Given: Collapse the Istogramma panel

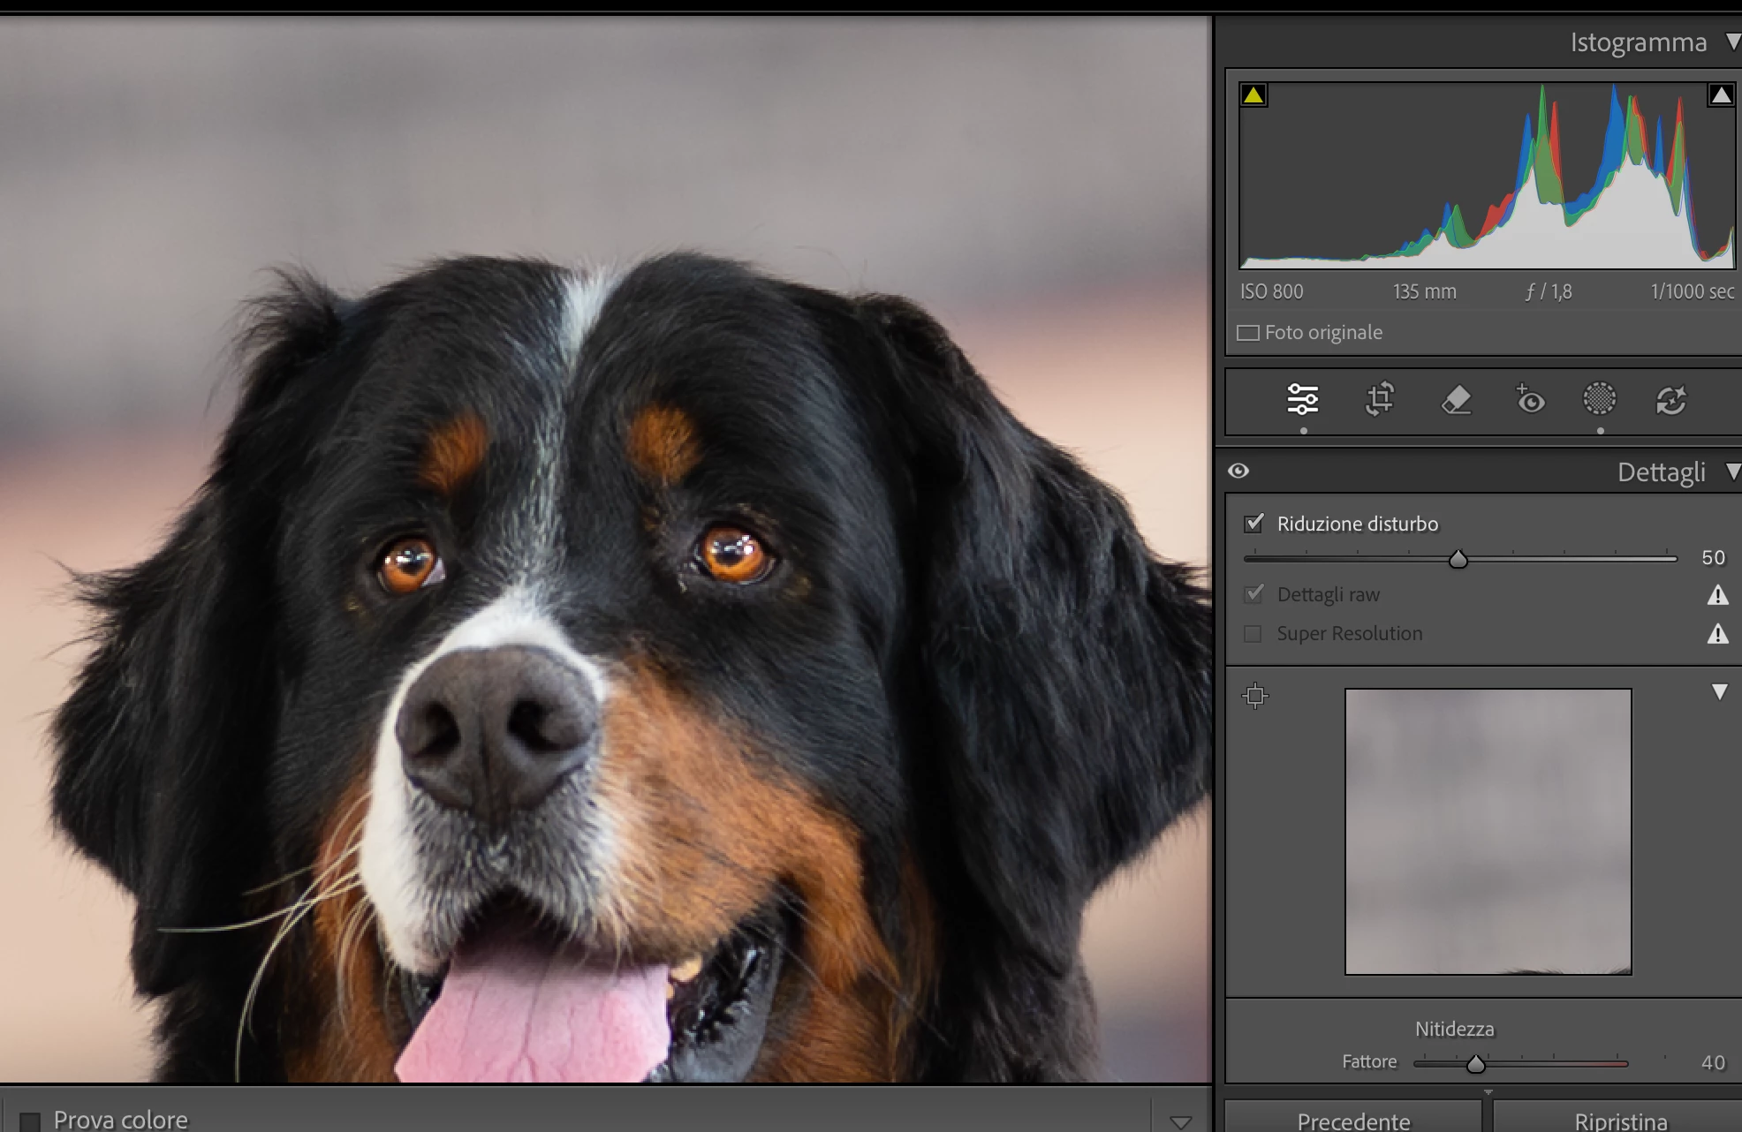Looking at the screenshot, I should (1731, 42).
